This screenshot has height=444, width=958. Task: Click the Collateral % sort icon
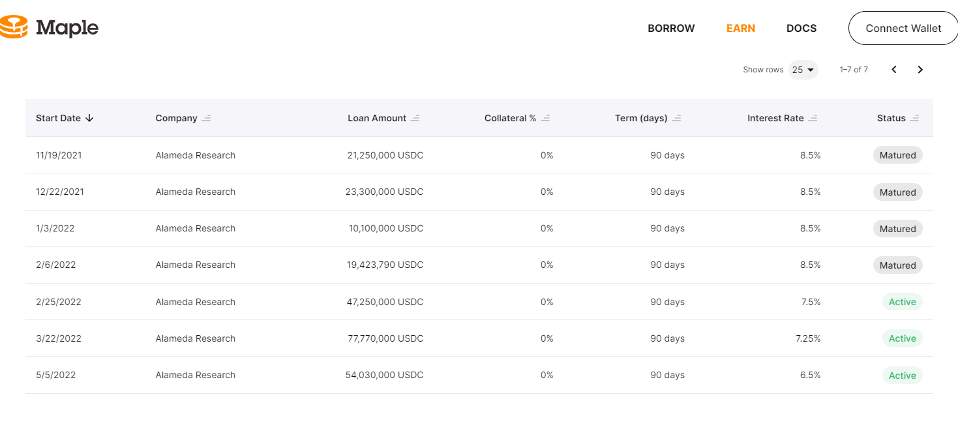(546, 118)
